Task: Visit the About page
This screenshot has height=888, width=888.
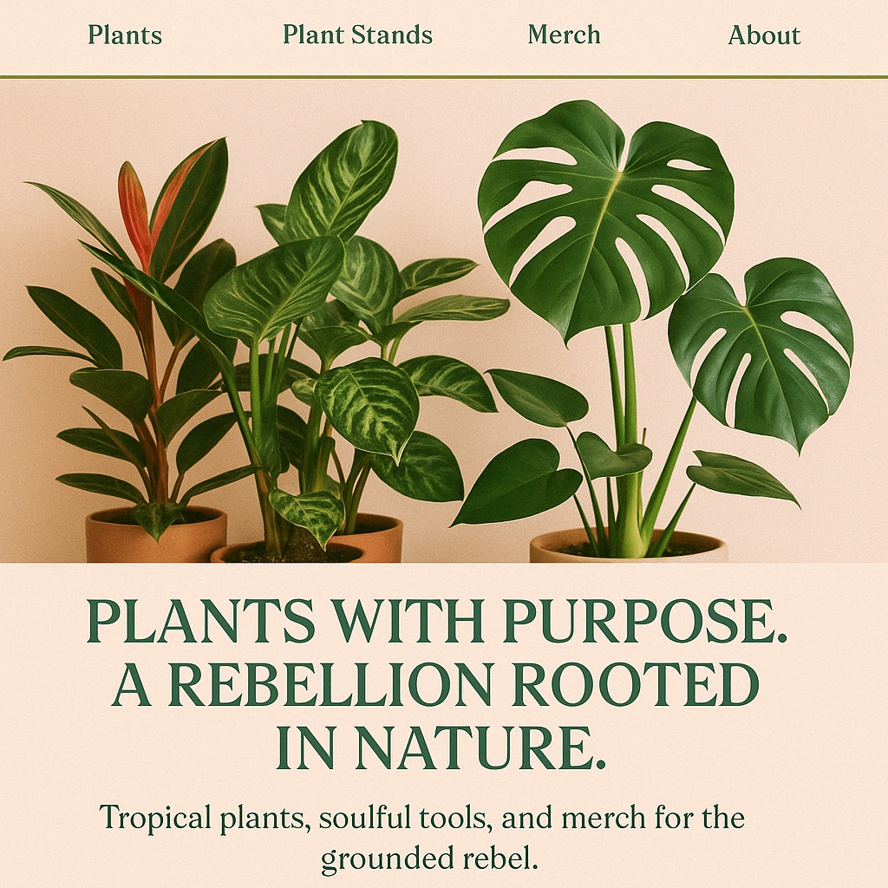Action: click(x=763, y=35)
